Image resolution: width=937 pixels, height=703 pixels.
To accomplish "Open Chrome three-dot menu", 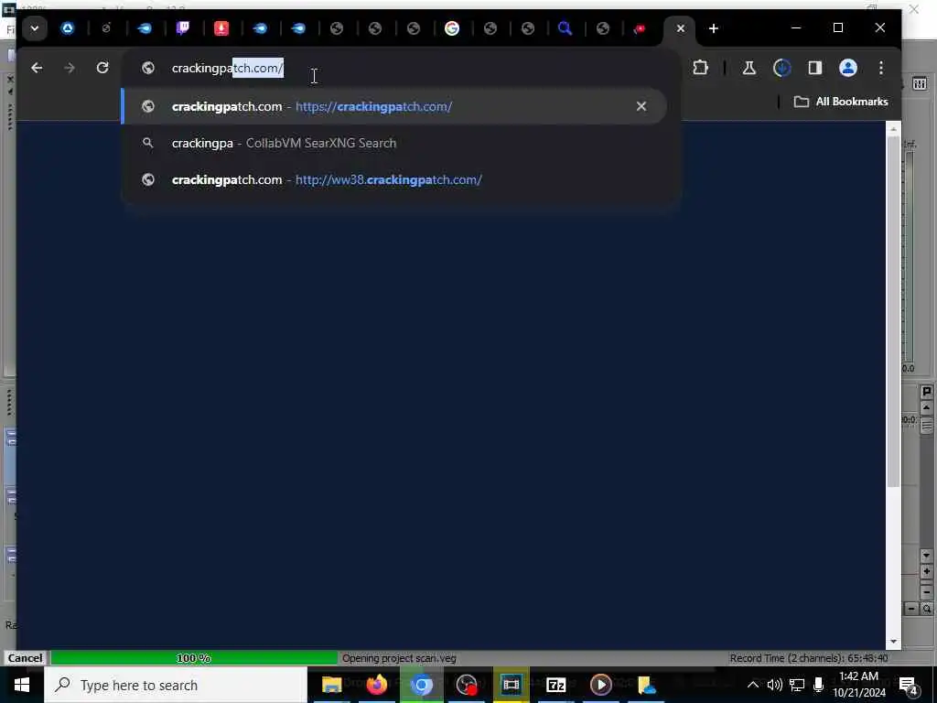I will pos(881,68).
